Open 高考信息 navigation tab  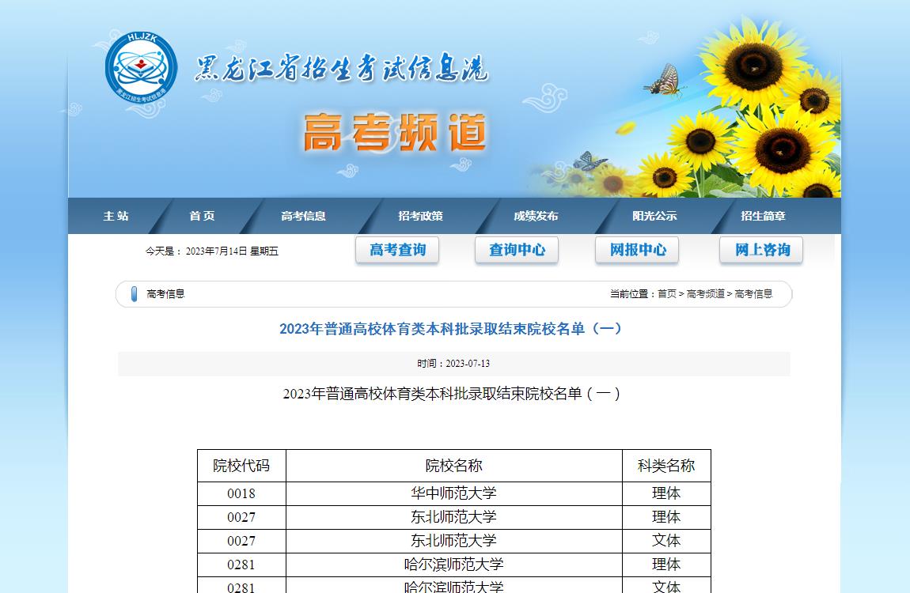[304, 216]
